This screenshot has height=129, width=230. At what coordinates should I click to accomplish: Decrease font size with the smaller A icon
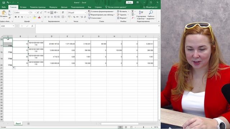coord(41,13)
